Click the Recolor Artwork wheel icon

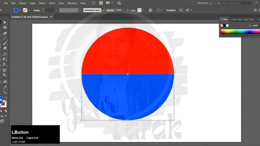(x=151, y=10)
